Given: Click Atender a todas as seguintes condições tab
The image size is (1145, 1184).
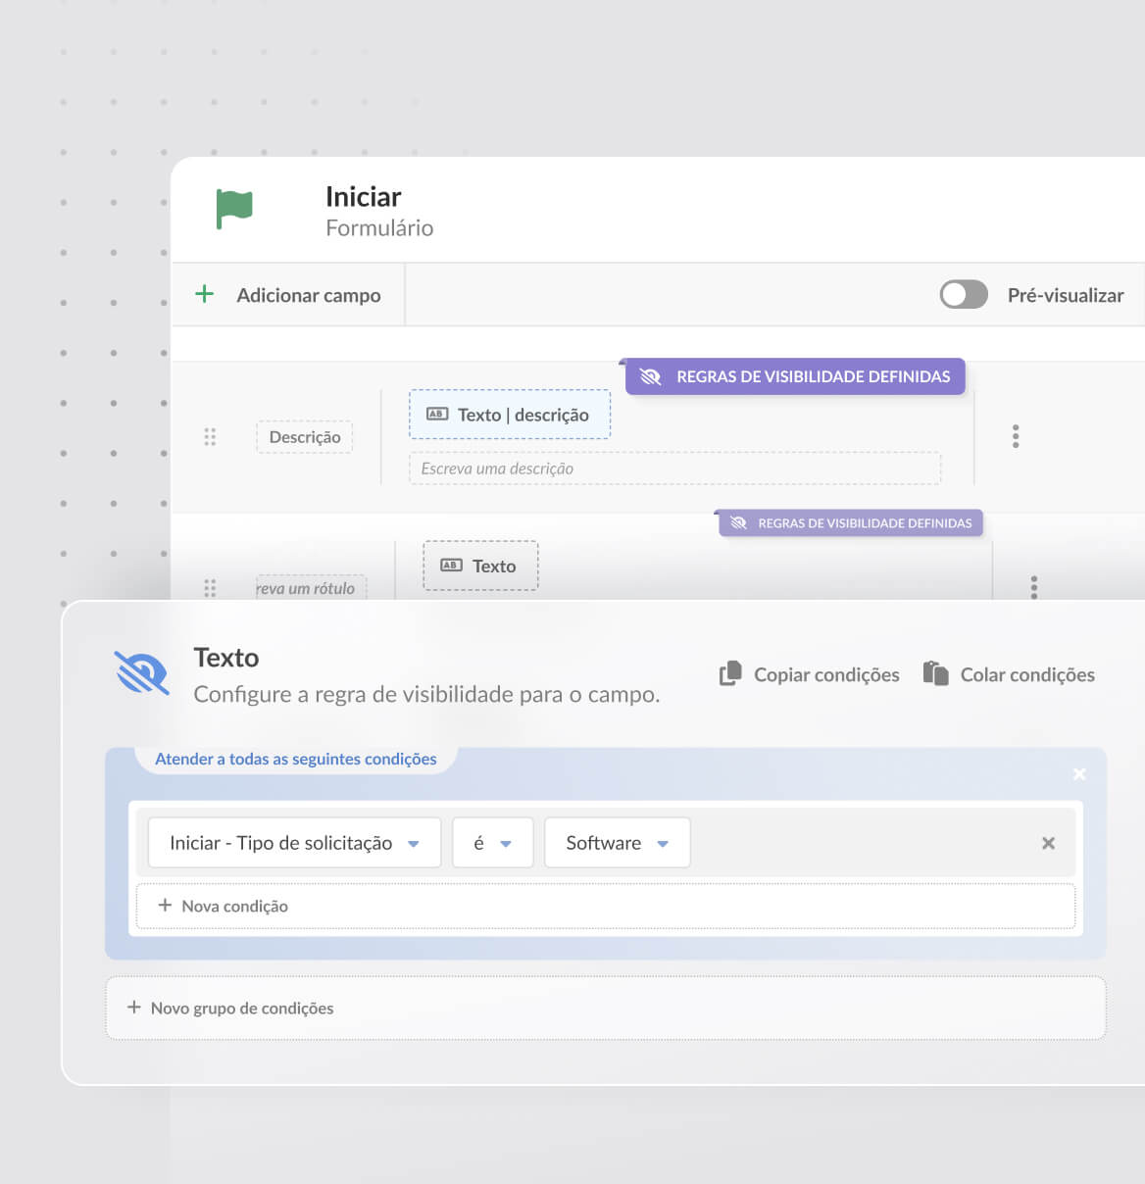Looking at the screenshot, I should [x=295, y=759].
